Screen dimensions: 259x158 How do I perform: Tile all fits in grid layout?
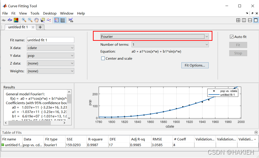(238, 20)
